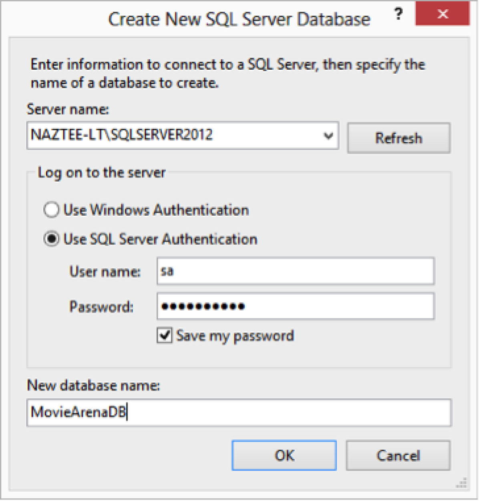This screenshot has width=479, height=501.
Task: Refresh the server list
Action: tap(399, 138)
